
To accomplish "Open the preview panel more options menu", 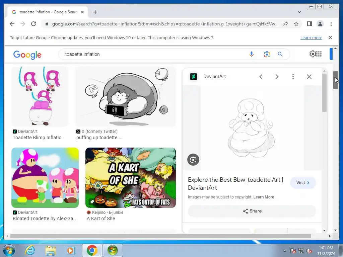I will 293,77.
